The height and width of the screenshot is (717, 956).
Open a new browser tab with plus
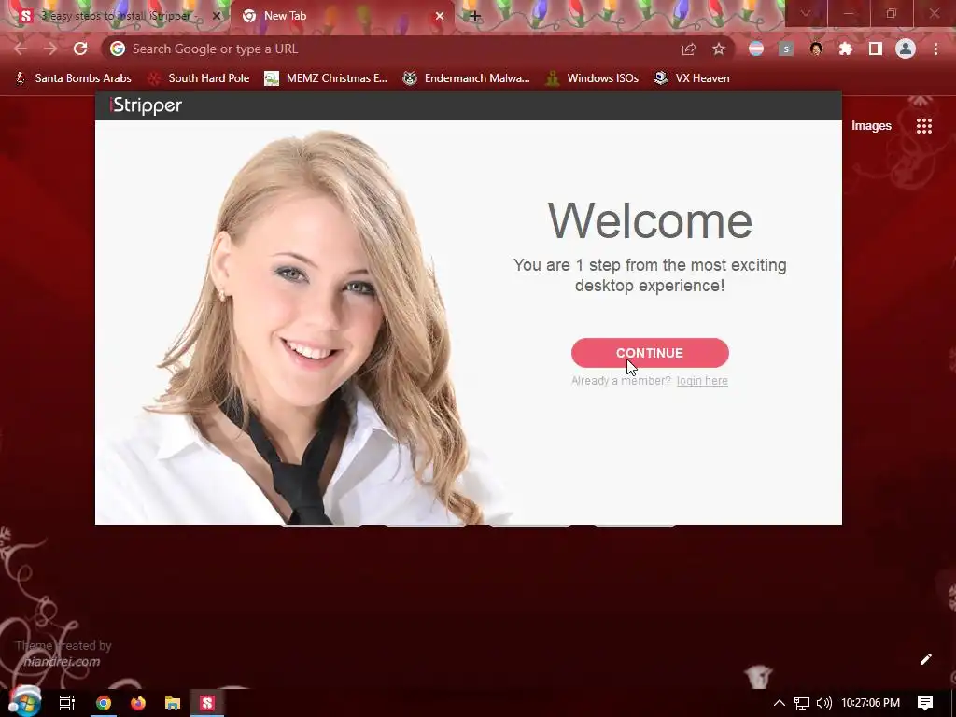[x=475, y=17]
